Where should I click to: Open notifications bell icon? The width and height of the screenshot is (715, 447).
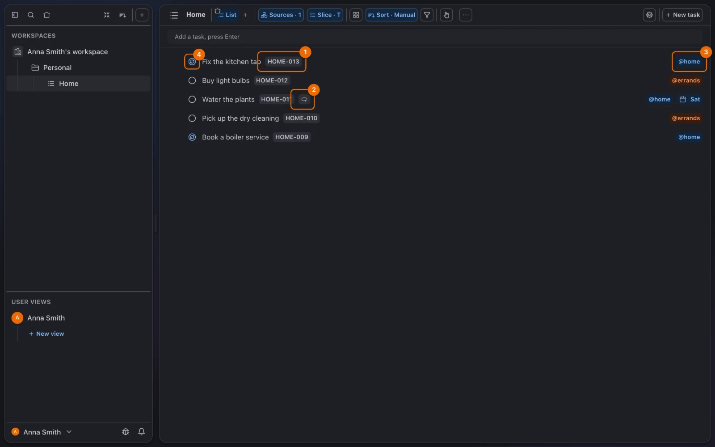141,432
